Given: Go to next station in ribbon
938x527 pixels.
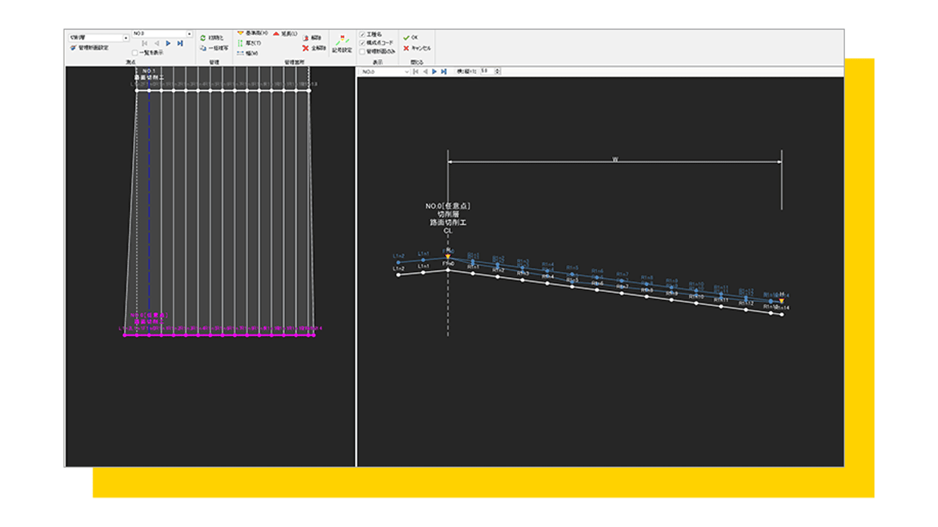Looking at the screenshot, I should [168, 44].
